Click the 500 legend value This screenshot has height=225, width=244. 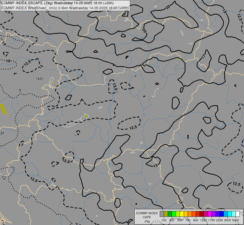click(x=180, y=220)
